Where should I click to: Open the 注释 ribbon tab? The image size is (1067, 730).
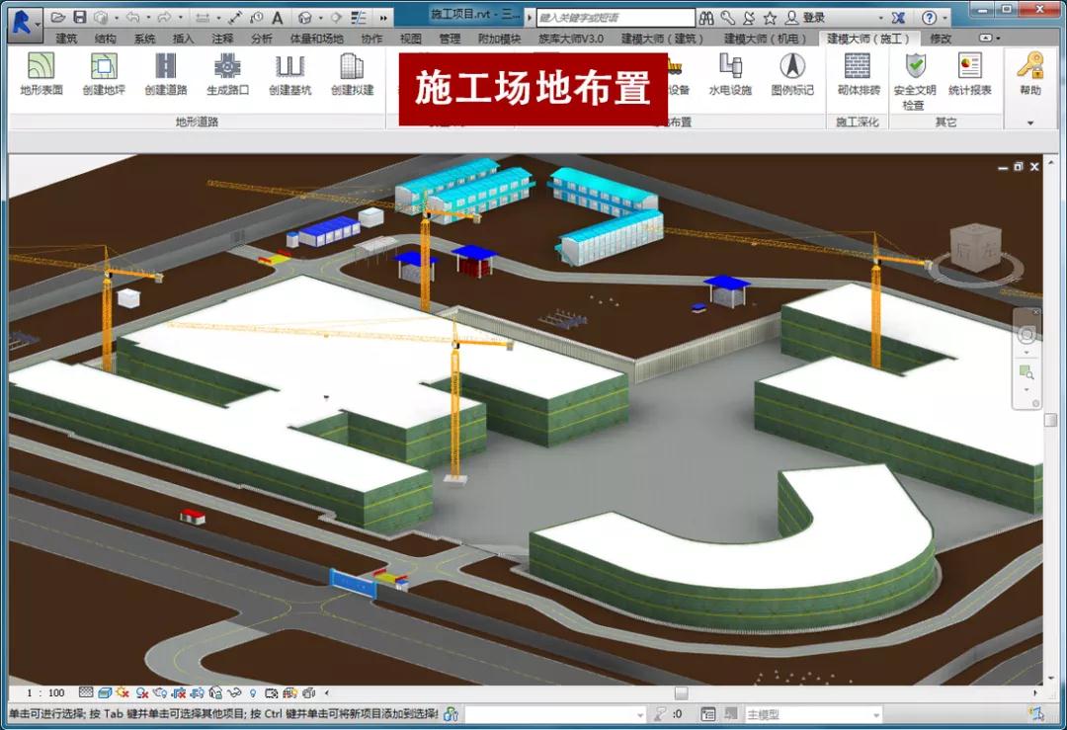[222, 39]
